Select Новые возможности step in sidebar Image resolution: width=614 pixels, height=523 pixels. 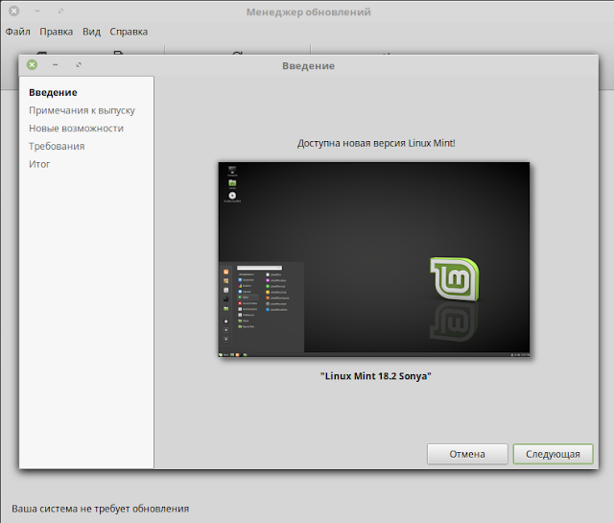pos(76,129)
